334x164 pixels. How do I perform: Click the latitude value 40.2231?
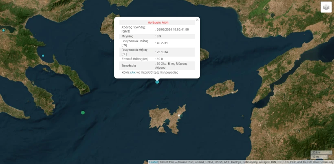[x=162, y=43]
